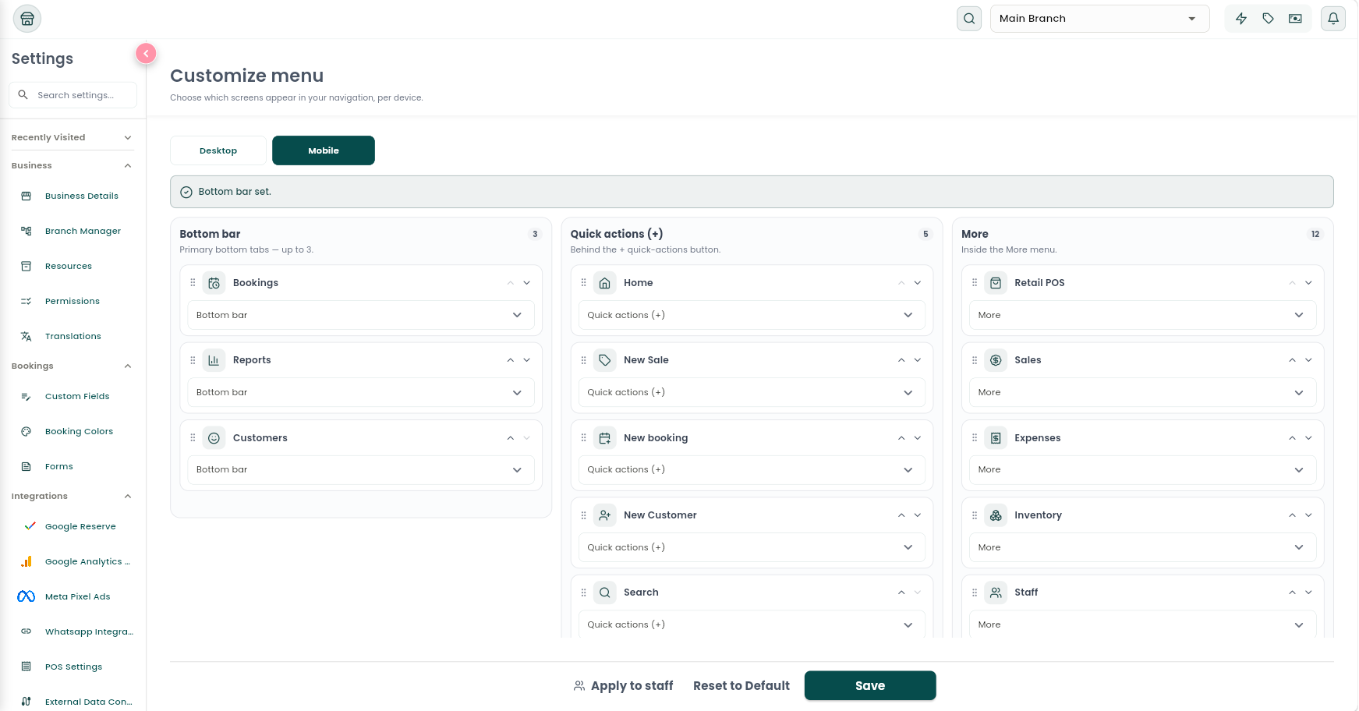Click the store logo icon at top left
The image size is (1359, 711).
(27, 19)
